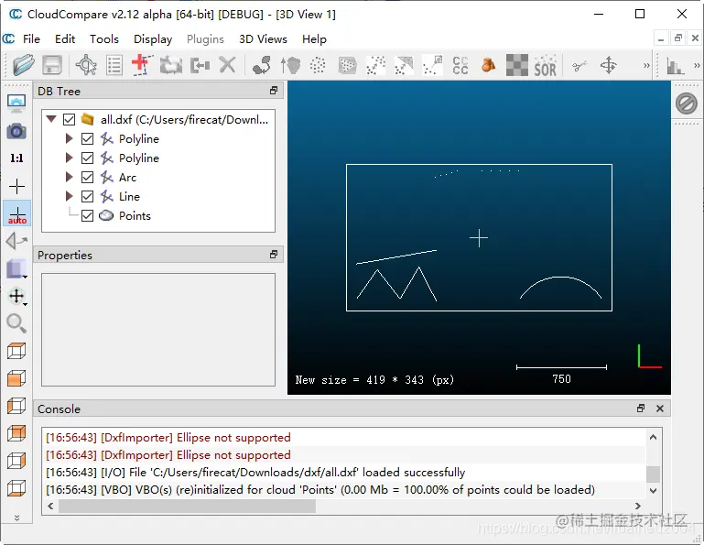
Task: Open the Display menu
Action: (153, 39)
